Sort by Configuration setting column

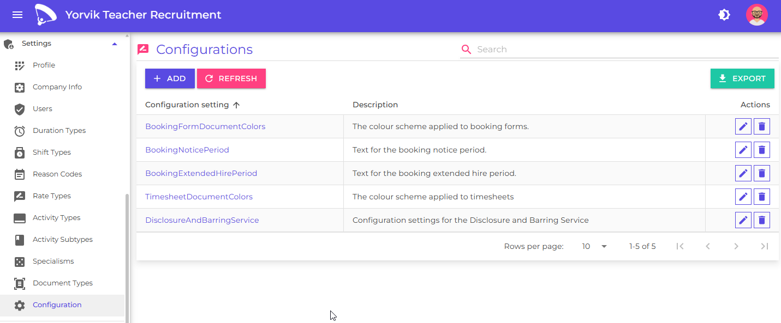(187, 105)
